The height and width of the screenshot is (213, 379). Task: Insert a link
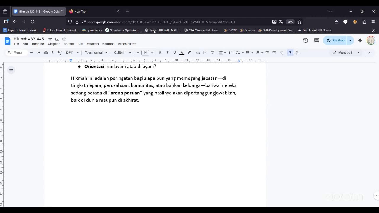pos(198,53)
